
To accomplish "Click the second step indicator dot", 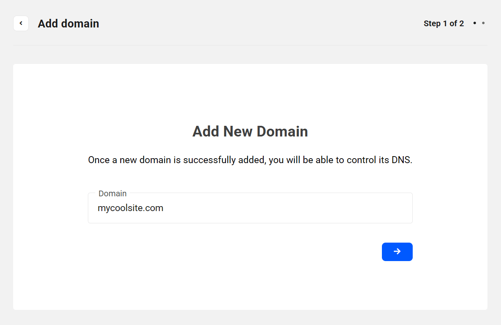I will point(483,23).
